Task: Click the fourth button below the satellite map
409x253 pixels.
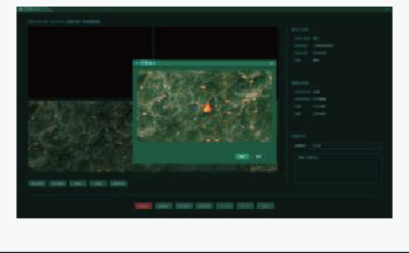Action: pos(98,184)
